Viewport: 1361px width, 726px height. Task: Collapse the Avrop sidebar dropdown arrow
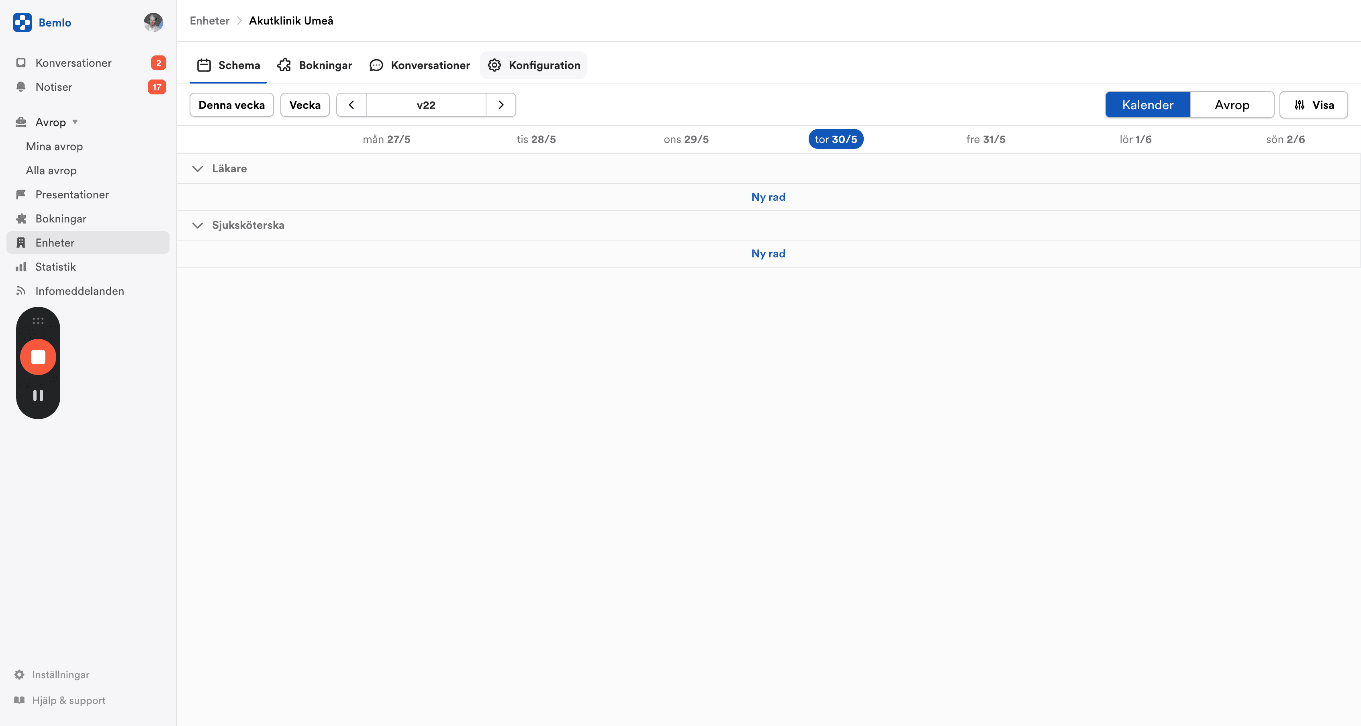click(75, 122)
